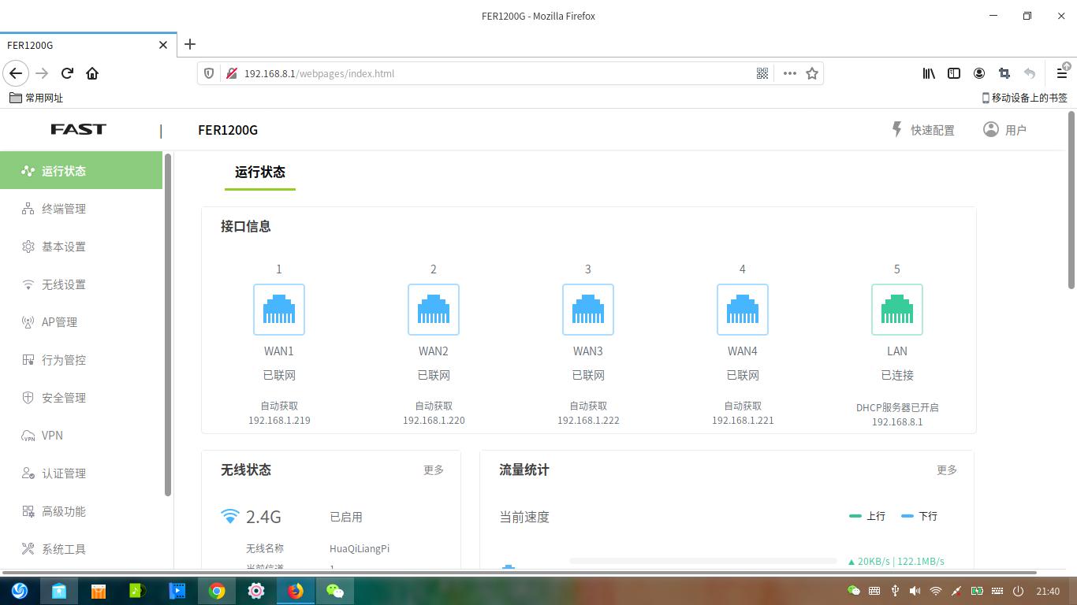Bookmark this page with star icon
The image size is (1077, 605).
pyautogui.click(x=812, y=73)
